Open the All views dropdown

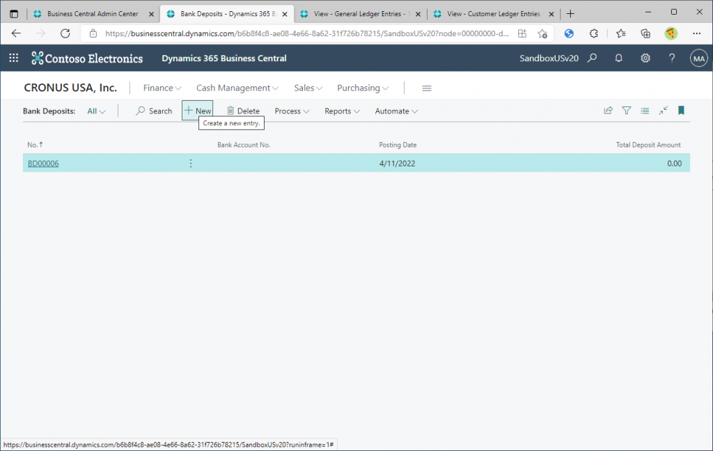point(96,111)
